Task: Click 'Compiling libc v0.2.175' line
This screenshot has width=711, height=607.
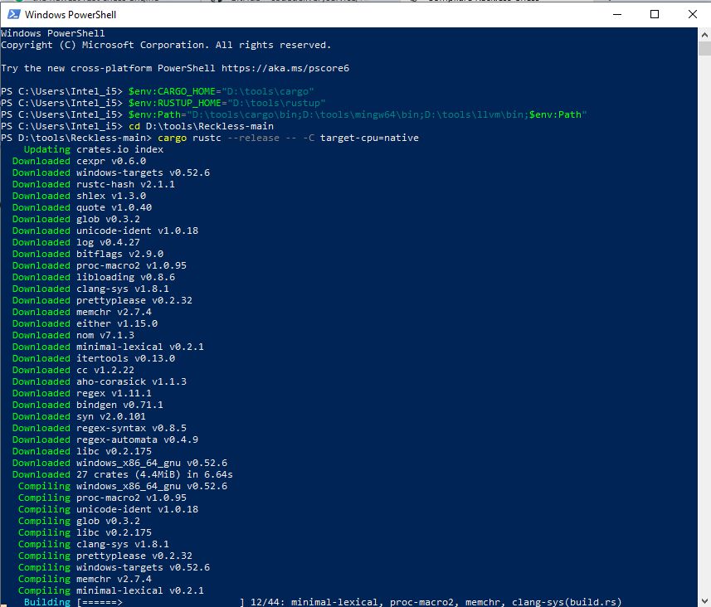Action: tap(85, 532)
